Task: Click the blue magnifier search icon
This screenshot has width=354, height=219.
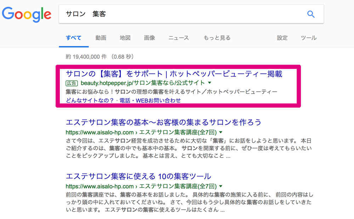Action: pos(311,14)
